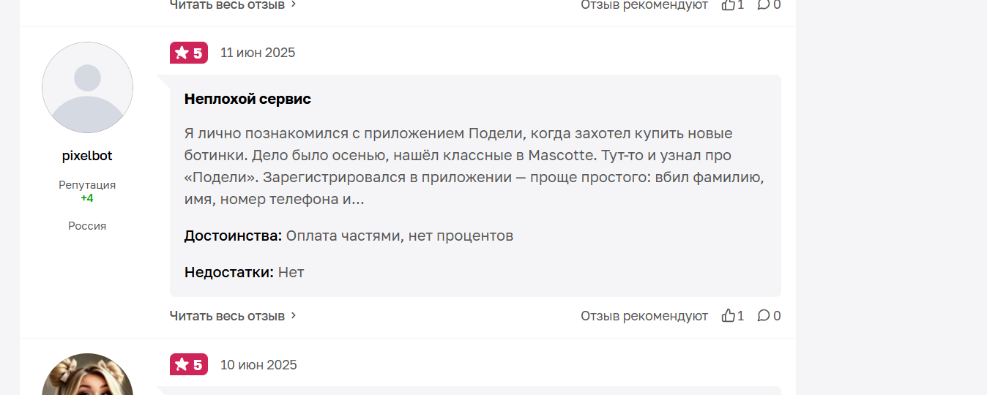
Task: Click the "Достоинства" line in the review
Action: click(349, 236)
